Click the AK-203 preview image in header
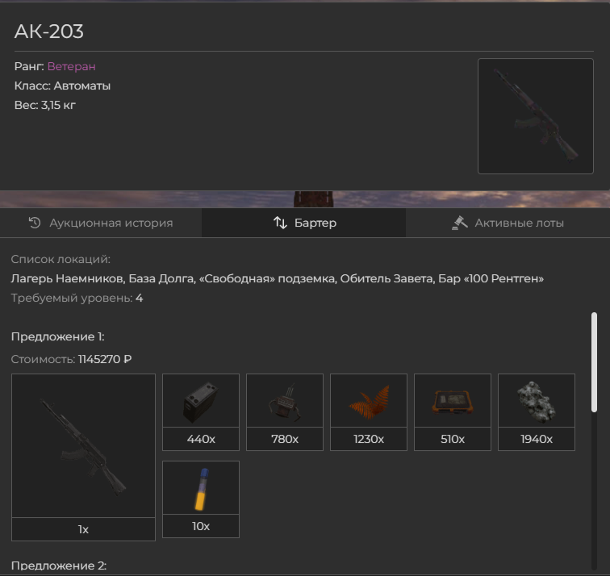Viewport: 610px width, 576px height. click(535, 116)
